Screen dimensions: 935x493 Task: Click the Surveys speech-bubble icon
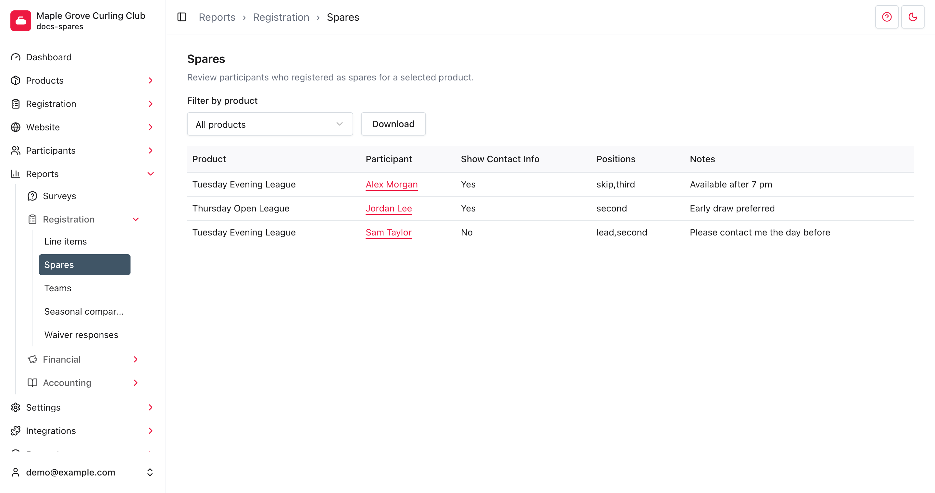[32, 196]
